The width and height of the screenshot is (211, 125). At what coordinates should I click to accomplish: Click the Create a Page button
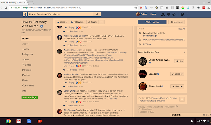(30, 97)
